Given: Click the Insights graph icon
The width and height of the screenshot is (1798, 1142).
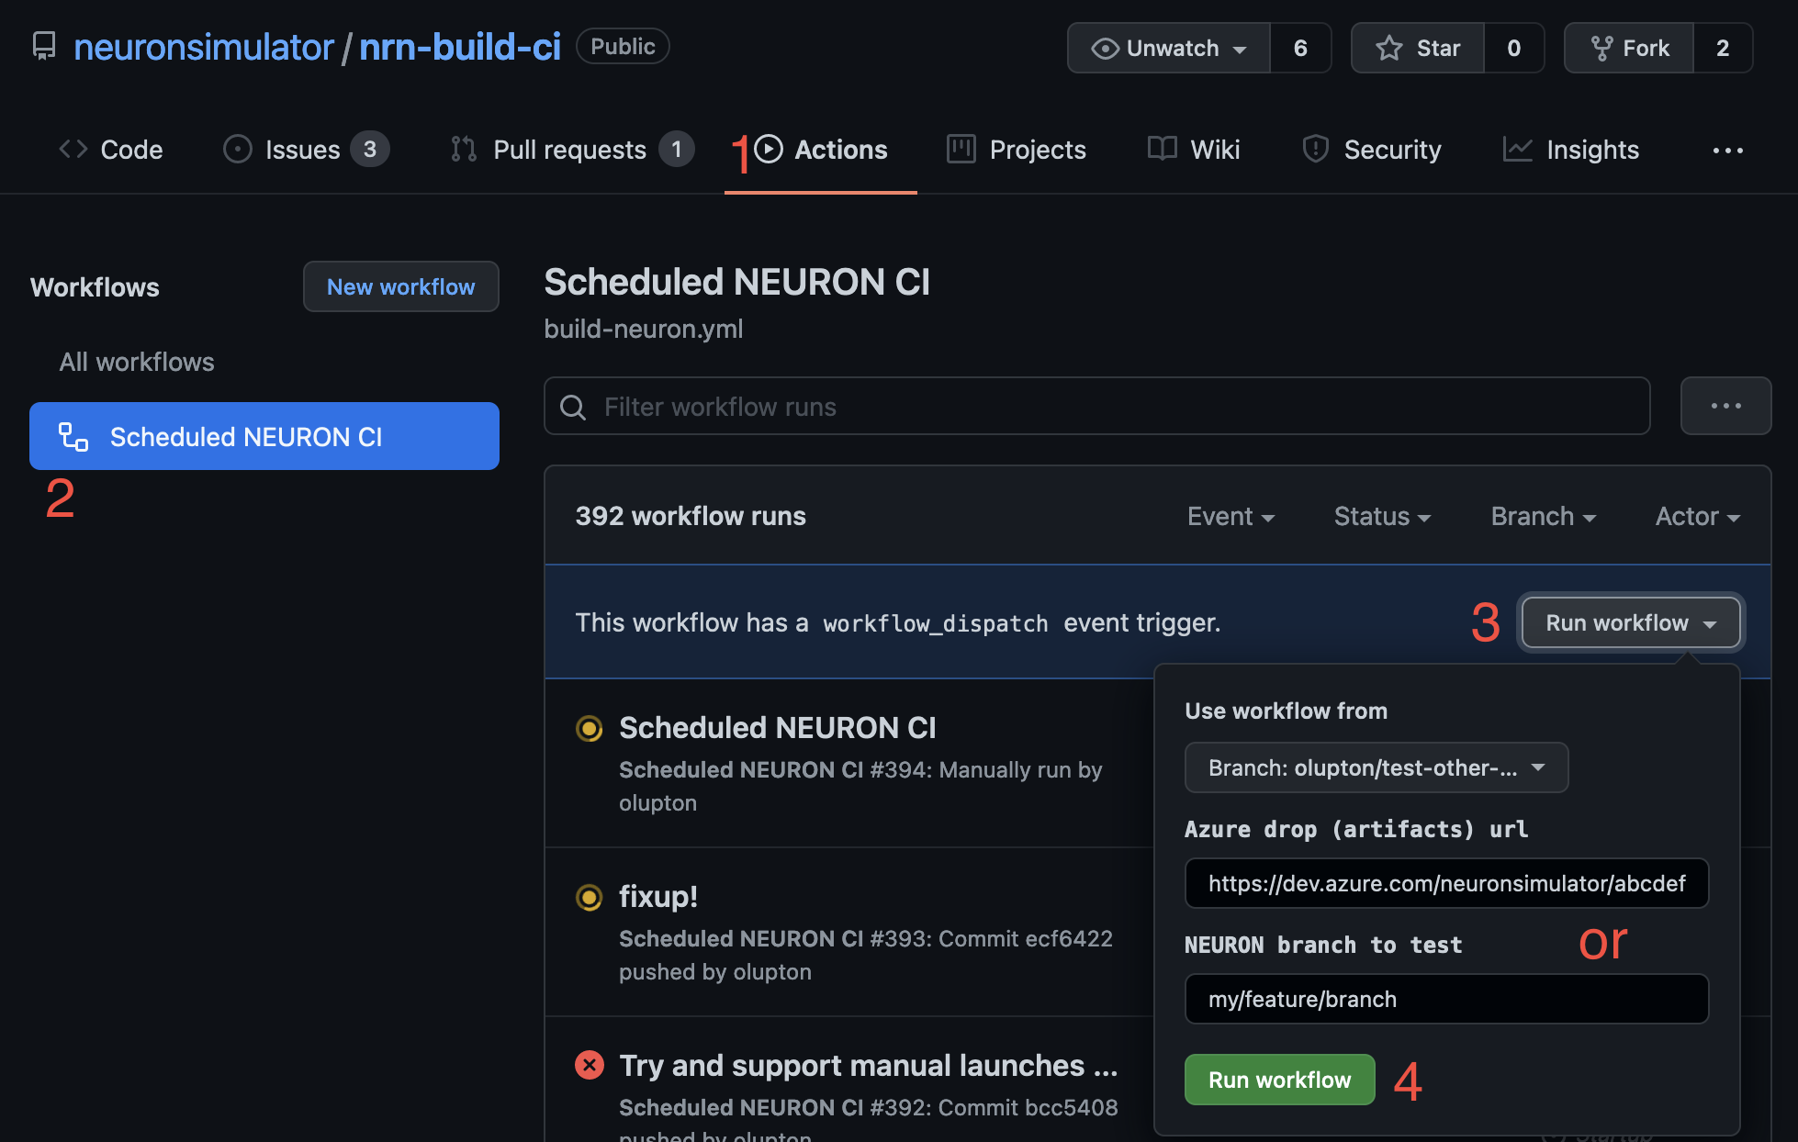Looking at the screenshot, I should tap(1517, 149).
